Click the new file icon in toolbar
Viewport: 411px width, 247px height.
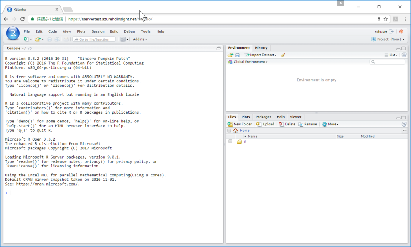(26, 39)
